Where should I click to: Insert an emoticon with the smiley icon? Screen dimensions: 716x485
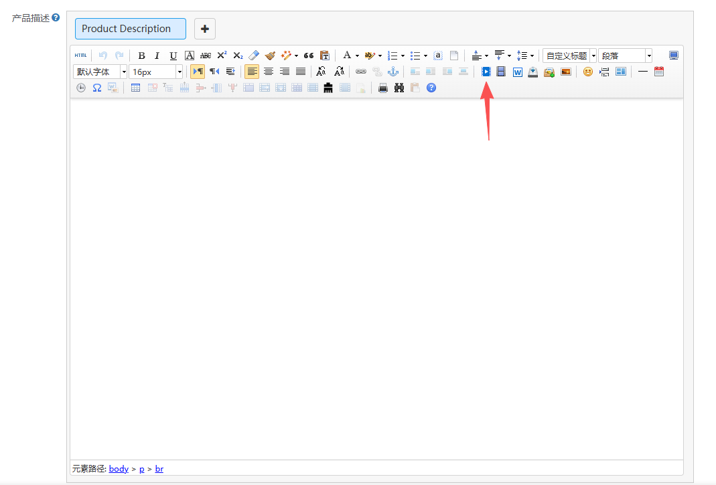point(587,72)
